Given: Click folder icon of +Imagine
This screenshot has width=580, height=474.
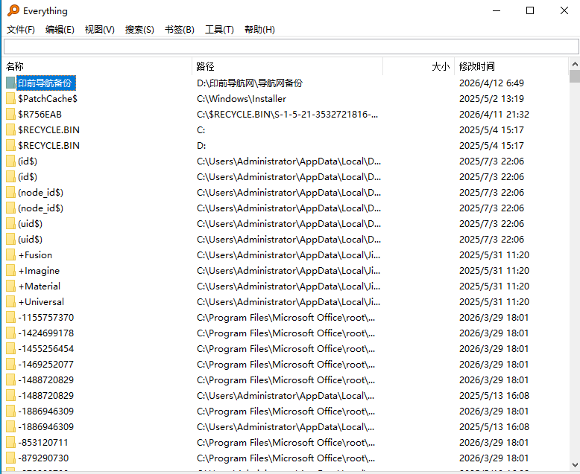Looking at the screenshot, I should point(10,271).
